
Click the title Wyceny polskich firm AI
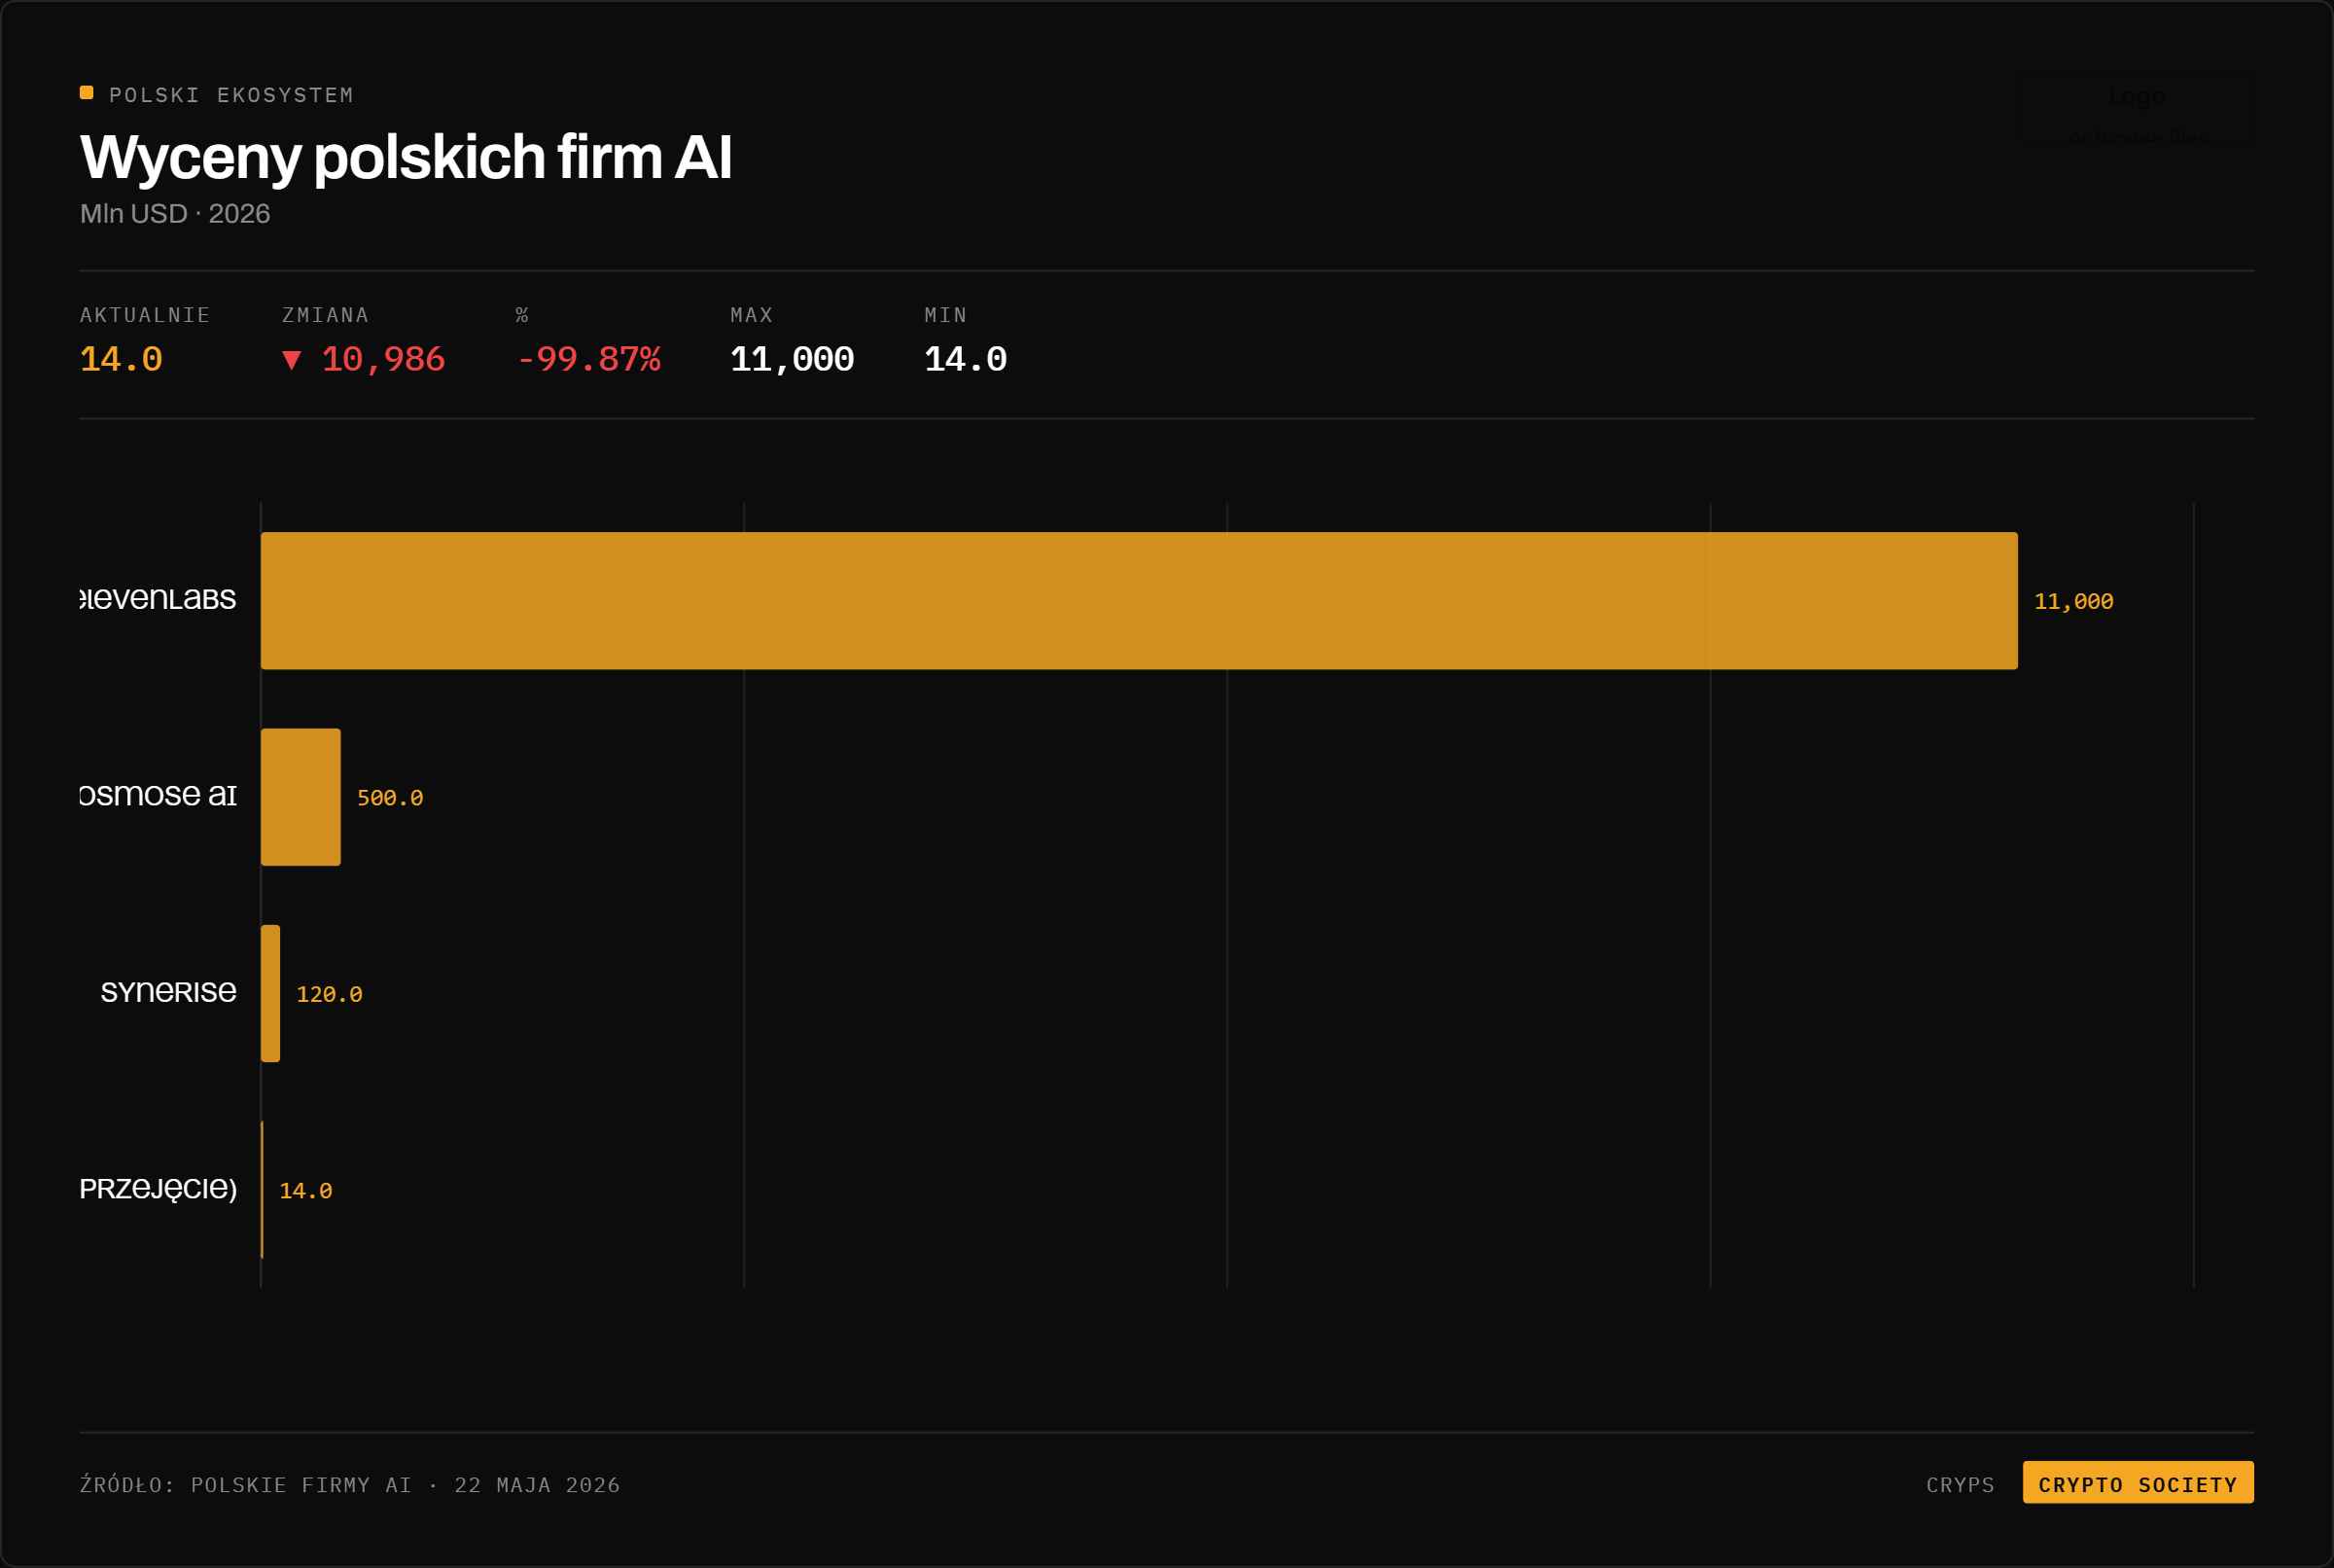[406, 157]
